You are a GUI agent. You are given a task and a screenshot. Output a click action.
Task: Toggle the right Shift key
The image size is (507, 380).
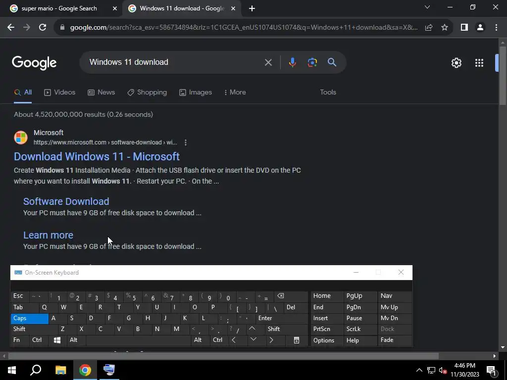pyautogui.click(x=286, y=329)
